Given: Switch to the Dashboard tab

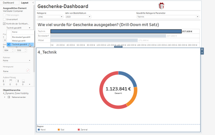Looking at the screenshot, I should [x=9, y=3].
